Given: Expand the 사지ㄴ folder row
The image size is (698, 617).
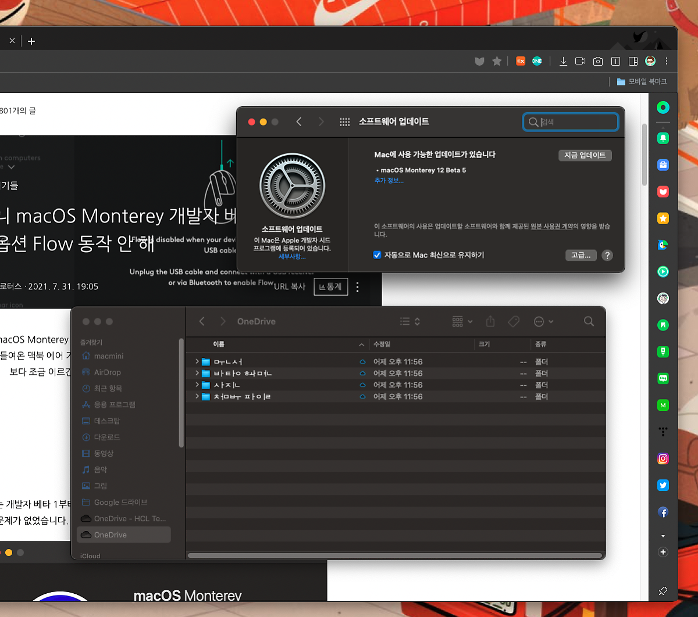Looking at the screenshot, I should click(197, 385).
